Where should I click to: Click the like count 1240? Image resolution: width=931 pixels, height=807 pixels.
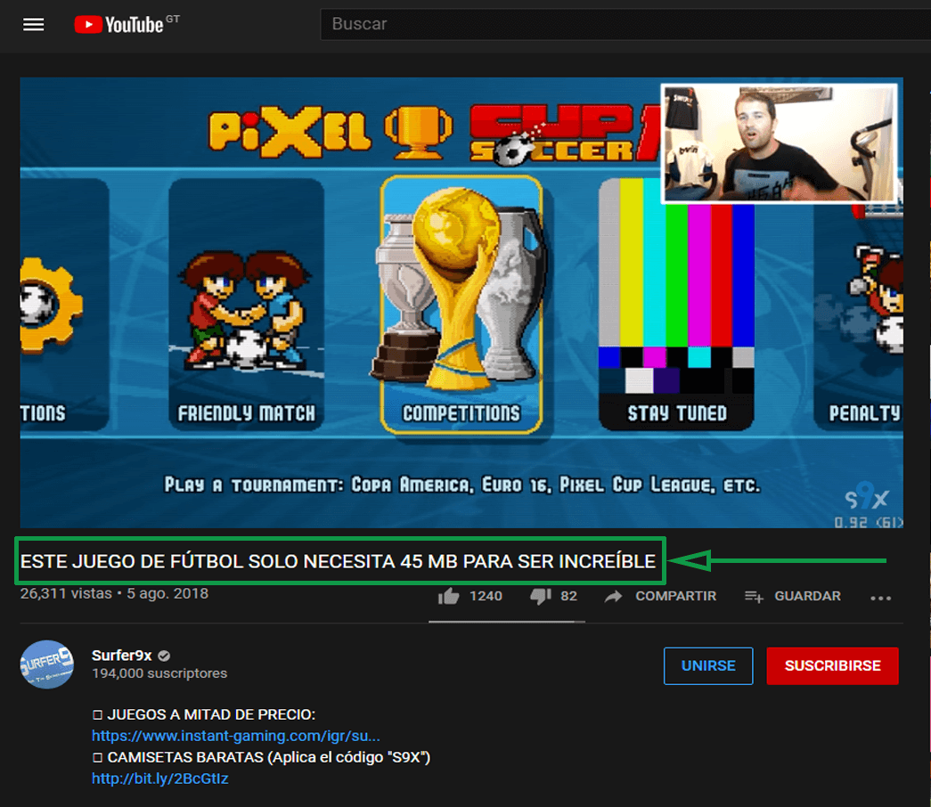[486, 596]
